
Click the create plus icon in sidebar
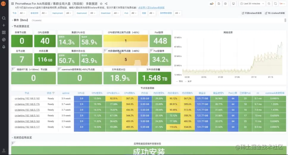(x=4, y=25)
